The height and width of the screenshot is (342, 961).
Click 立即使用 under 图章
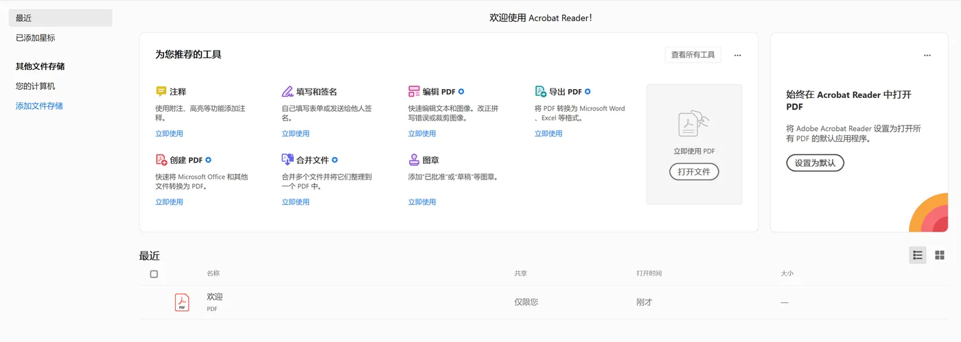[422, 202]
